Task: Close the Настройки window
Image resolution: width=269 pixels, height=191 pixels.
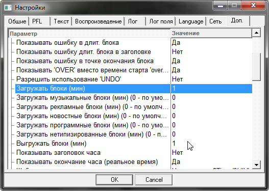Action: 253,6
